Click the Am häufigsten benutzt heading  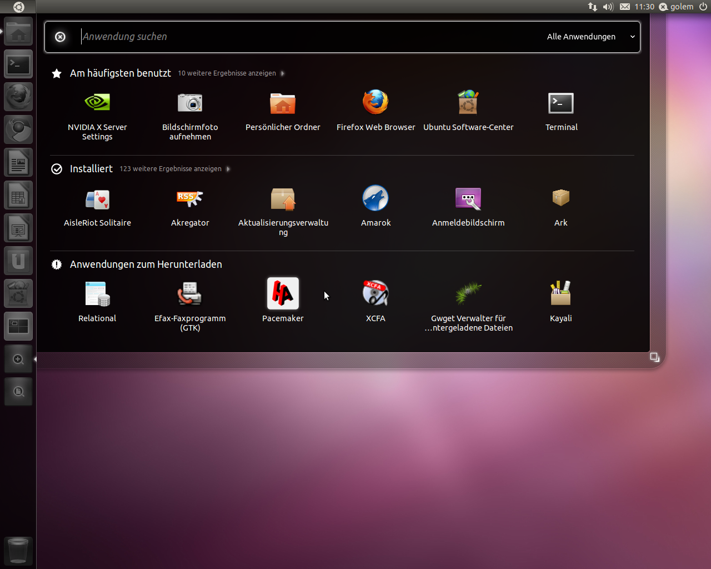[121, 73]
